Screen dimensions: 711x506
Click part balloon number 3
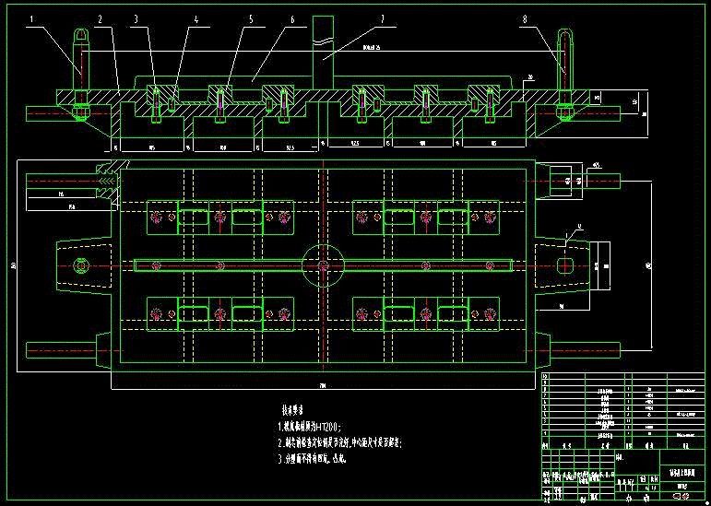point(136,19)
